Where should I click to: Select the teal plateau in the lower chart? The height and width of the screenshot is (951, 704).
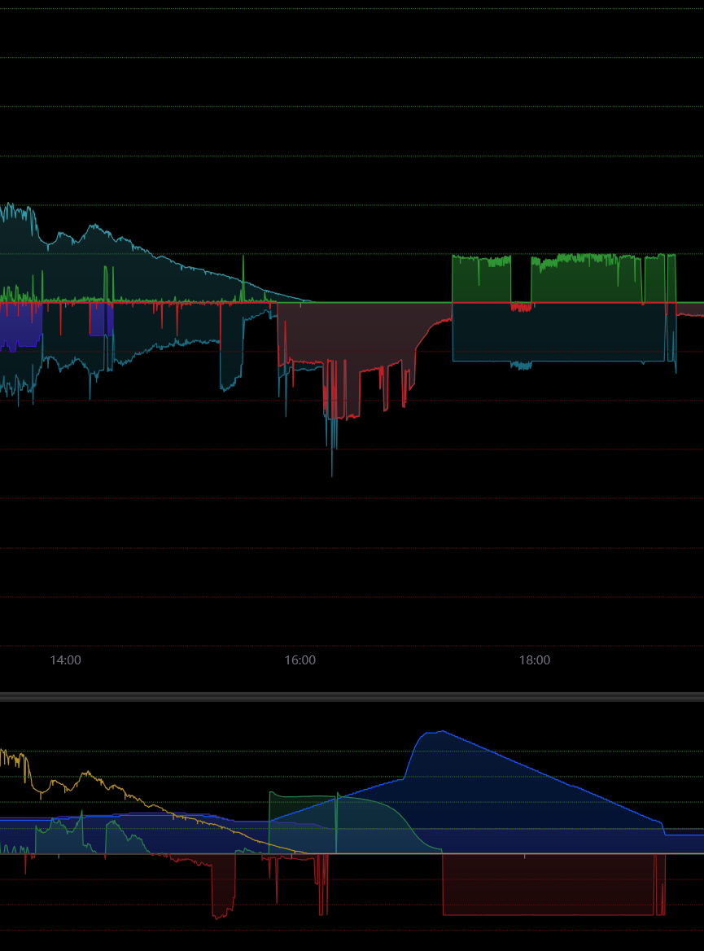tap(301, 822)
